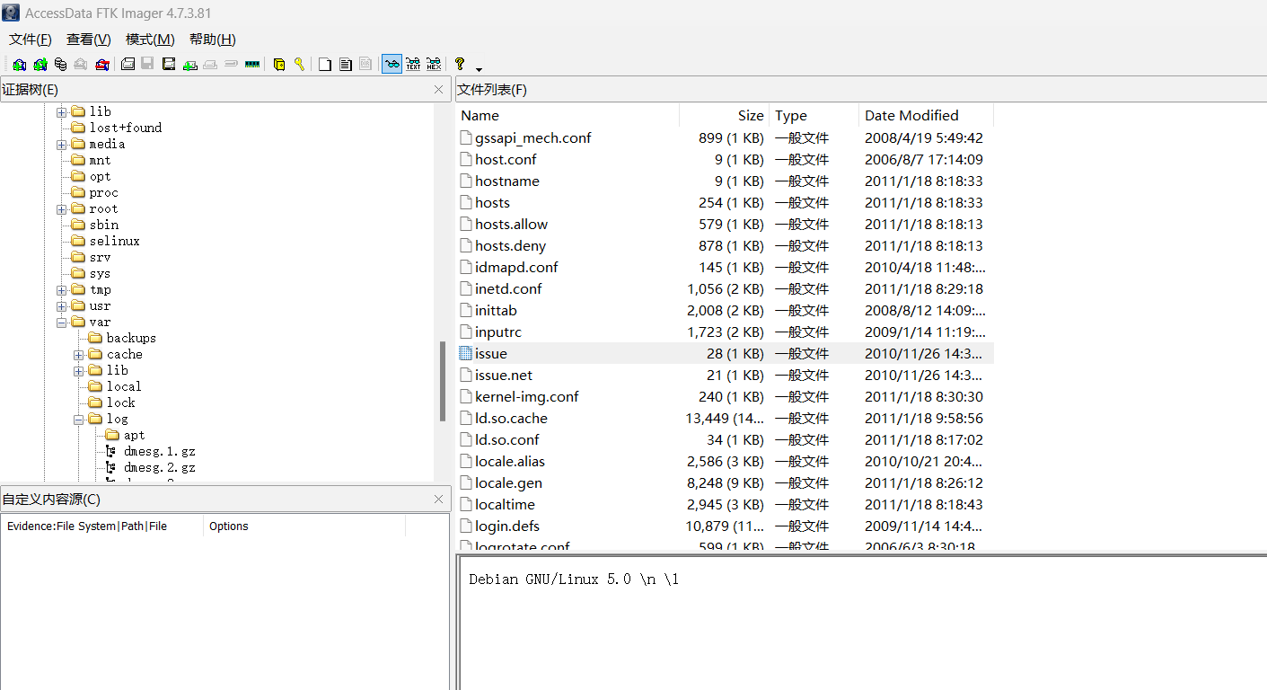Open the 帮助(H) menu
This screenshot has width=1267, height=690.
213,40
